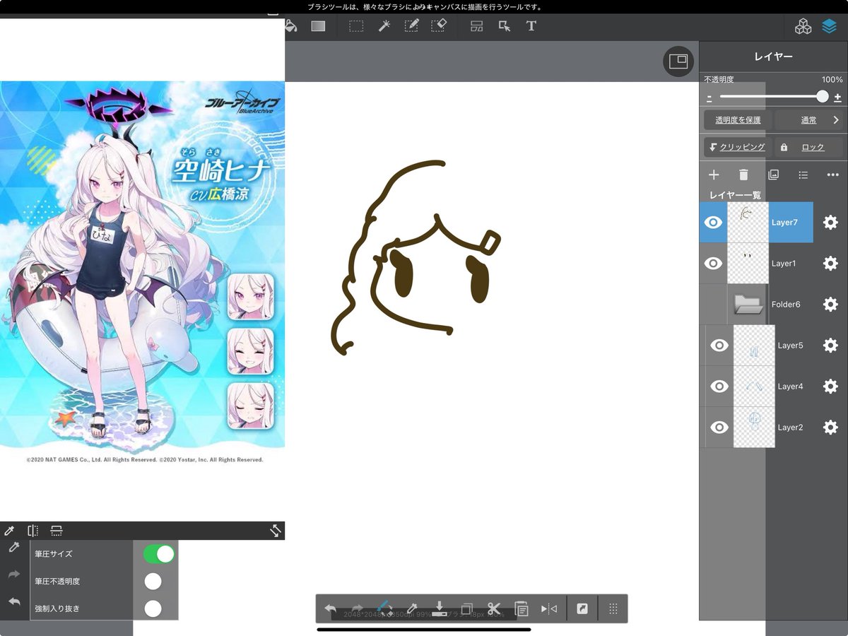Open settings gear for Layer1
The height and width of the screenshot is (636, 848).
[x=830, y=263]
